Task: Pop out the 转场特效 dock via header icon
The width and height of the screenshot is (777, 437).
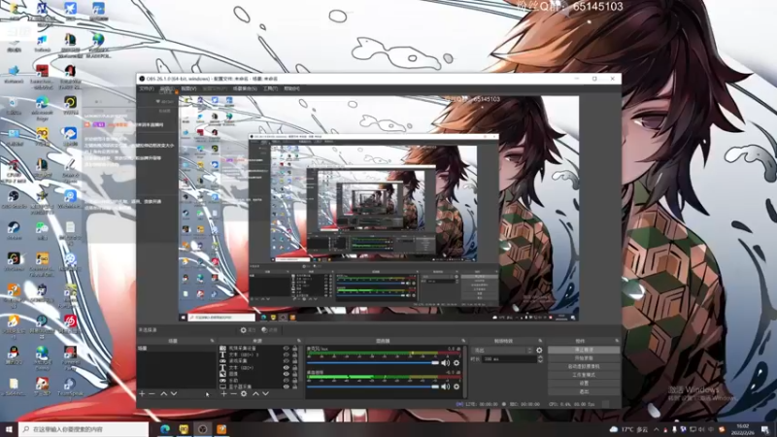Action: click(x=540, y=341)
